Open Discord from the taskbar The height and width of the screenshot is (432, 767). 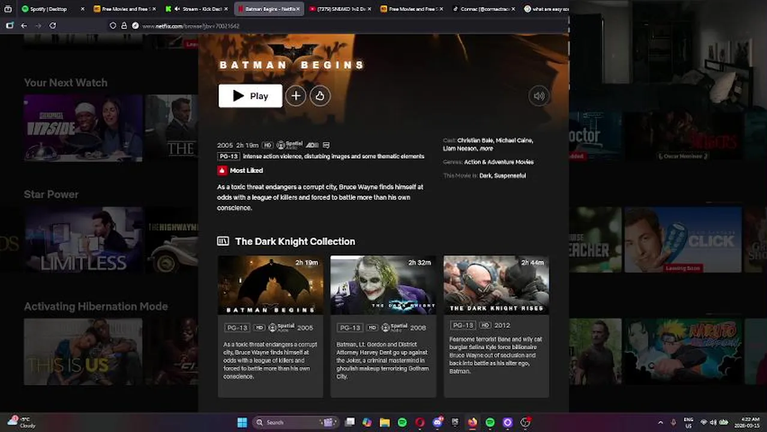point(438,422)
